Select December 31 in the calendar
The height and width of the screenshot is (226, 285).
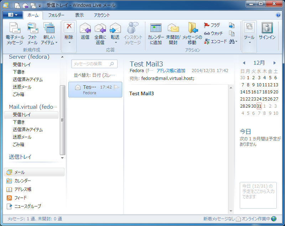tap(259, 106)
